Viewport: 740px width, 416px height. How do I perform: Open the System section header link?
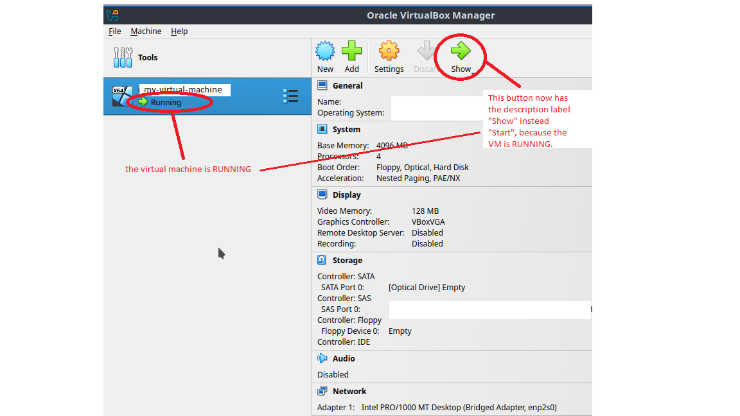click(346, 130)
